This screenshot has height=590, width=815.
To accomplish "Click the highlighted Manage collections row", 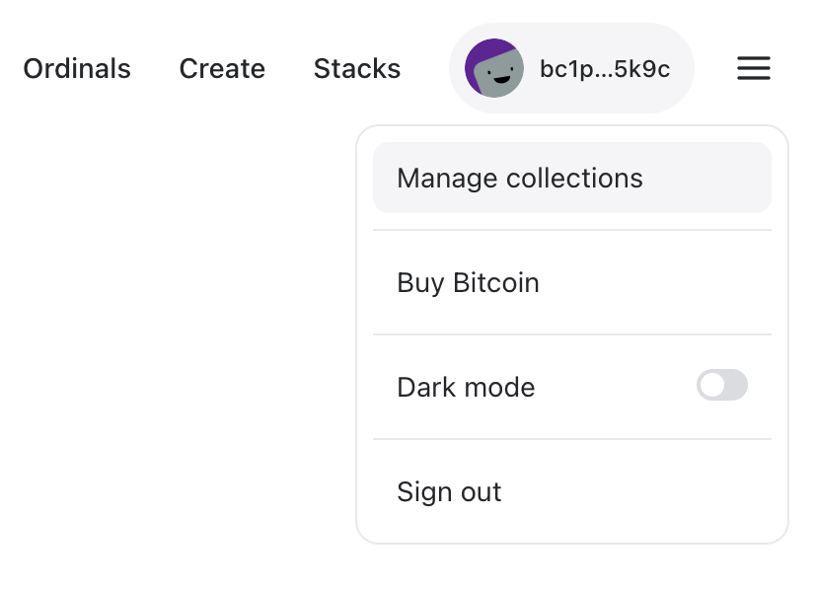I will [x=571, y=178].
